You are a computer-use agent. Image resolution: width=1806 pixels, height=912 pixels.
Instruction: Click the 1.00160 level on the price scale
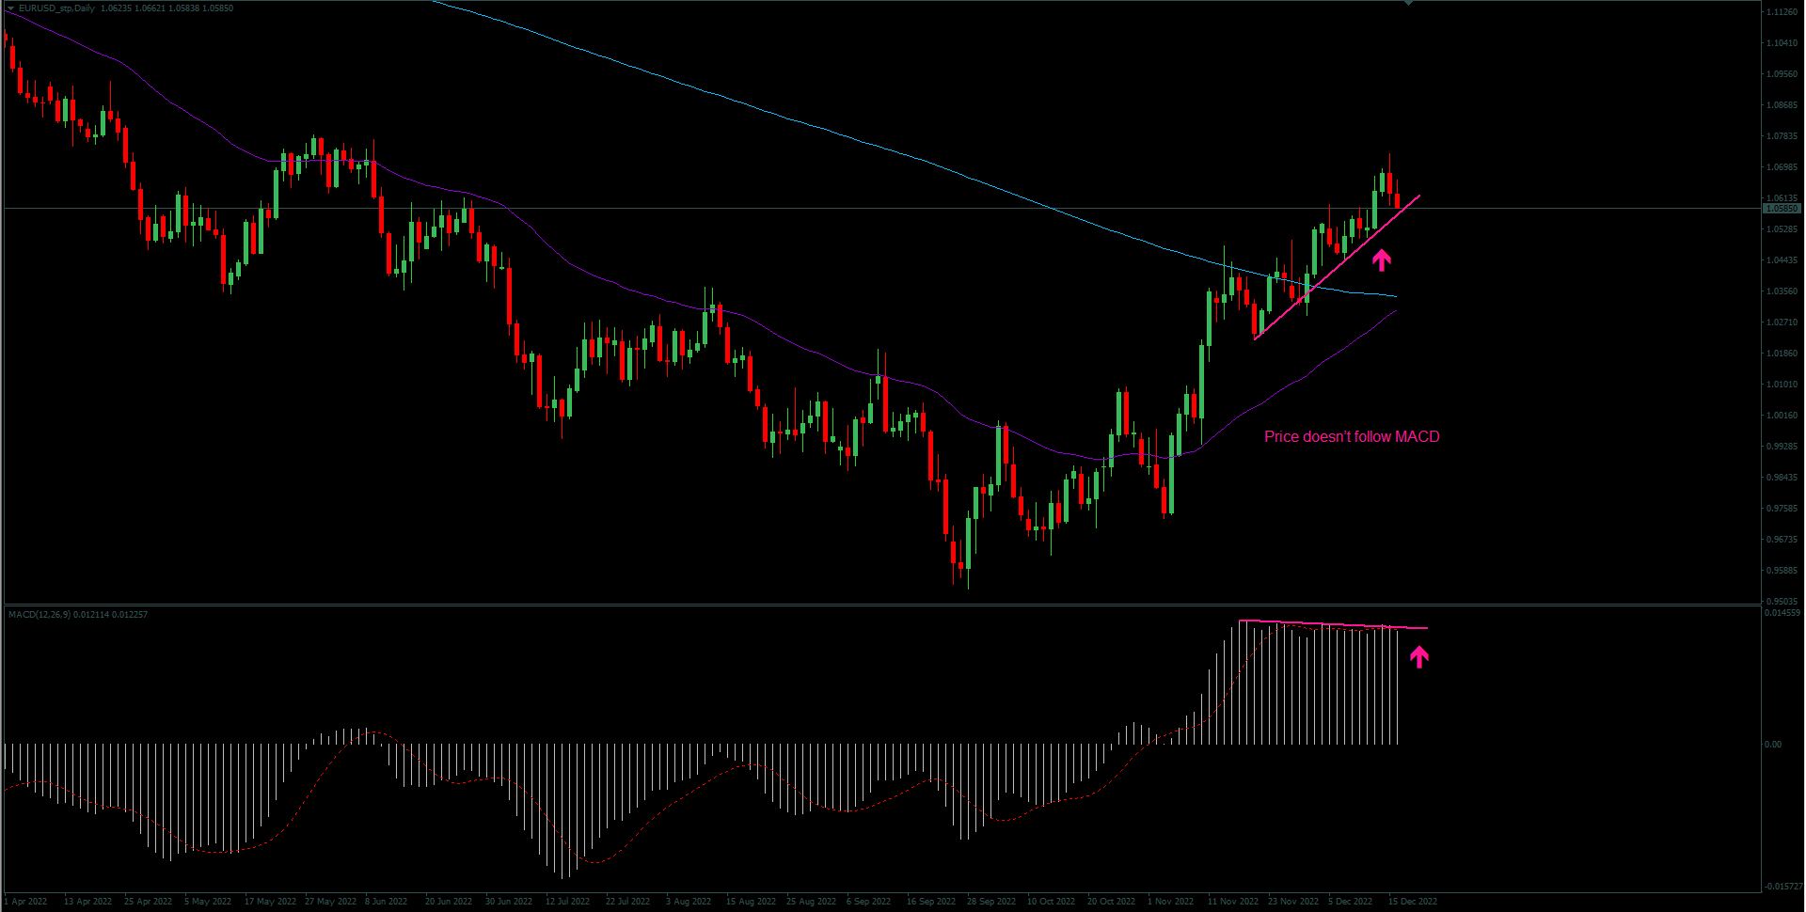pyautogui.click(x=1782, y=416)
